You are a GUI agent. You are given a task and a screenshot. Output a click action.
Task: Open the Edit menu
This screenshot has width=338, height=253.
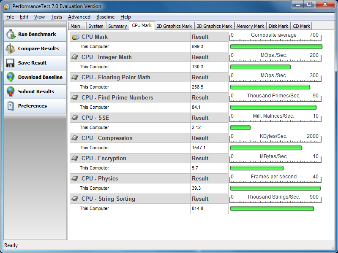(24, 17)
